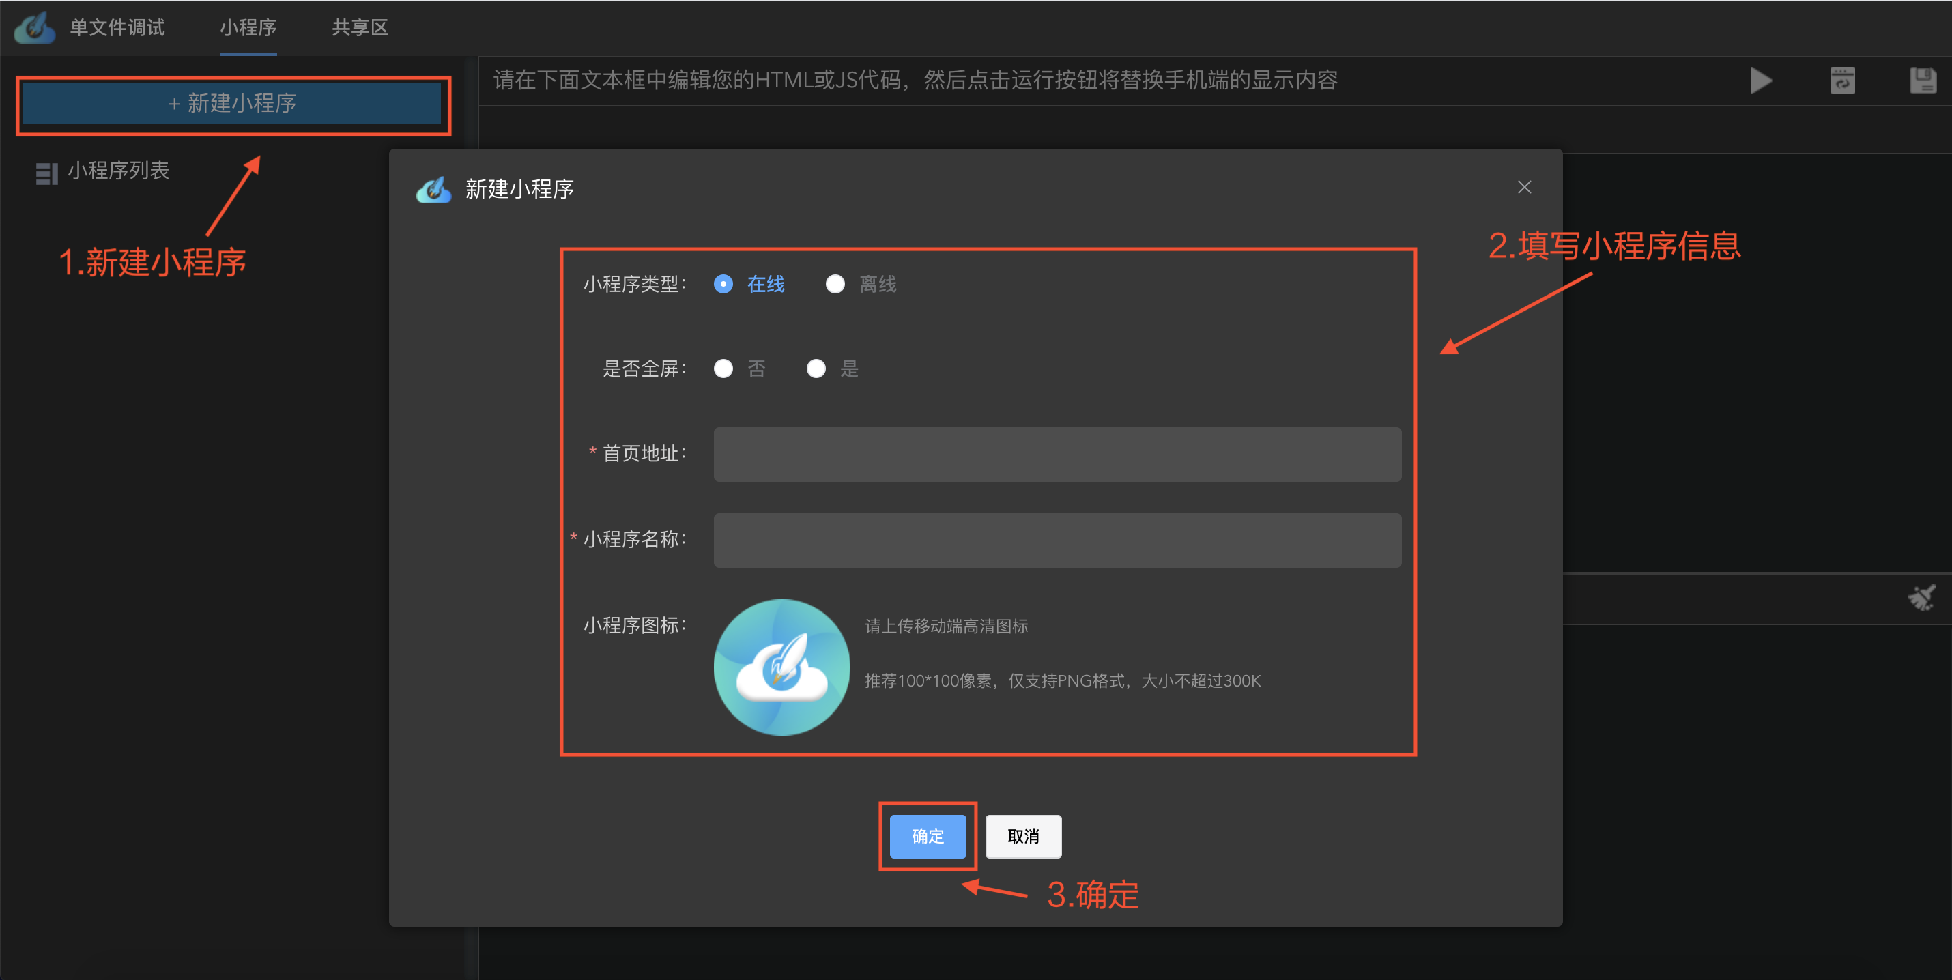
Task: Clear console with the broom icon
Action: pyautogui.click(x=1922, y=598)
